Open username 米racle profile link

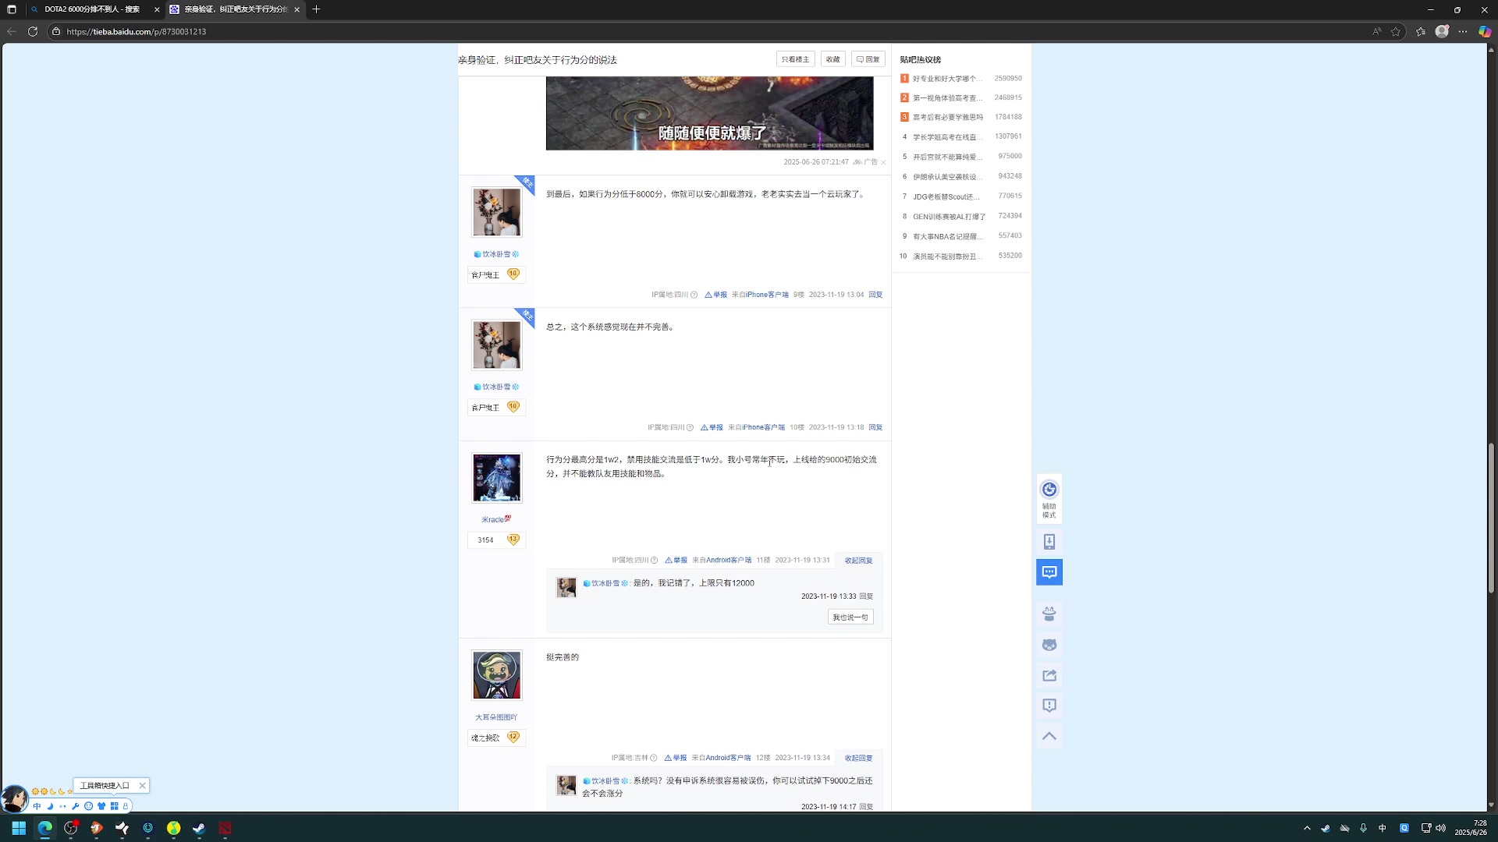496,519
